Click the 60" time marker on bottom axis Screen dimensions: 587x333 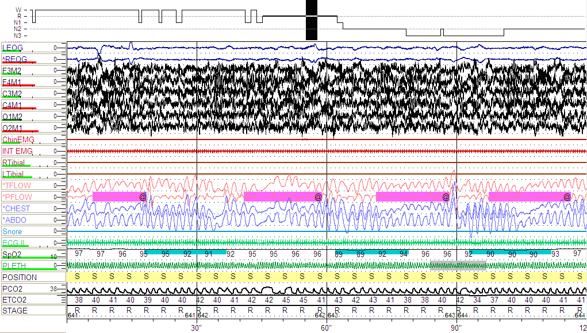pyautogui.click(x=325, y=328)
